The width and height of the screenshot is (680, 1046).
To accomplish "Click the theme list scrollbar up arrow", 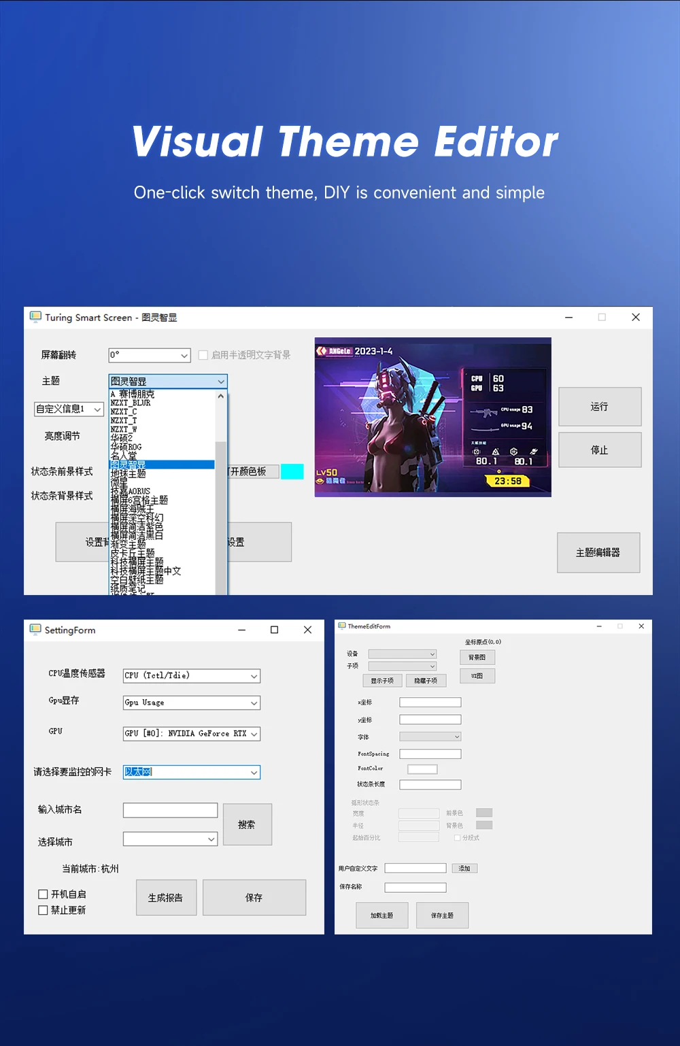I will tap(221, 396).
